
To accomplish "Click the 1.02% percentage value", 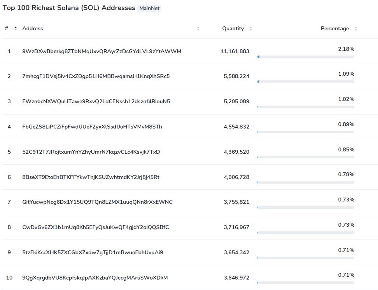I will click(x=346, y=99).
